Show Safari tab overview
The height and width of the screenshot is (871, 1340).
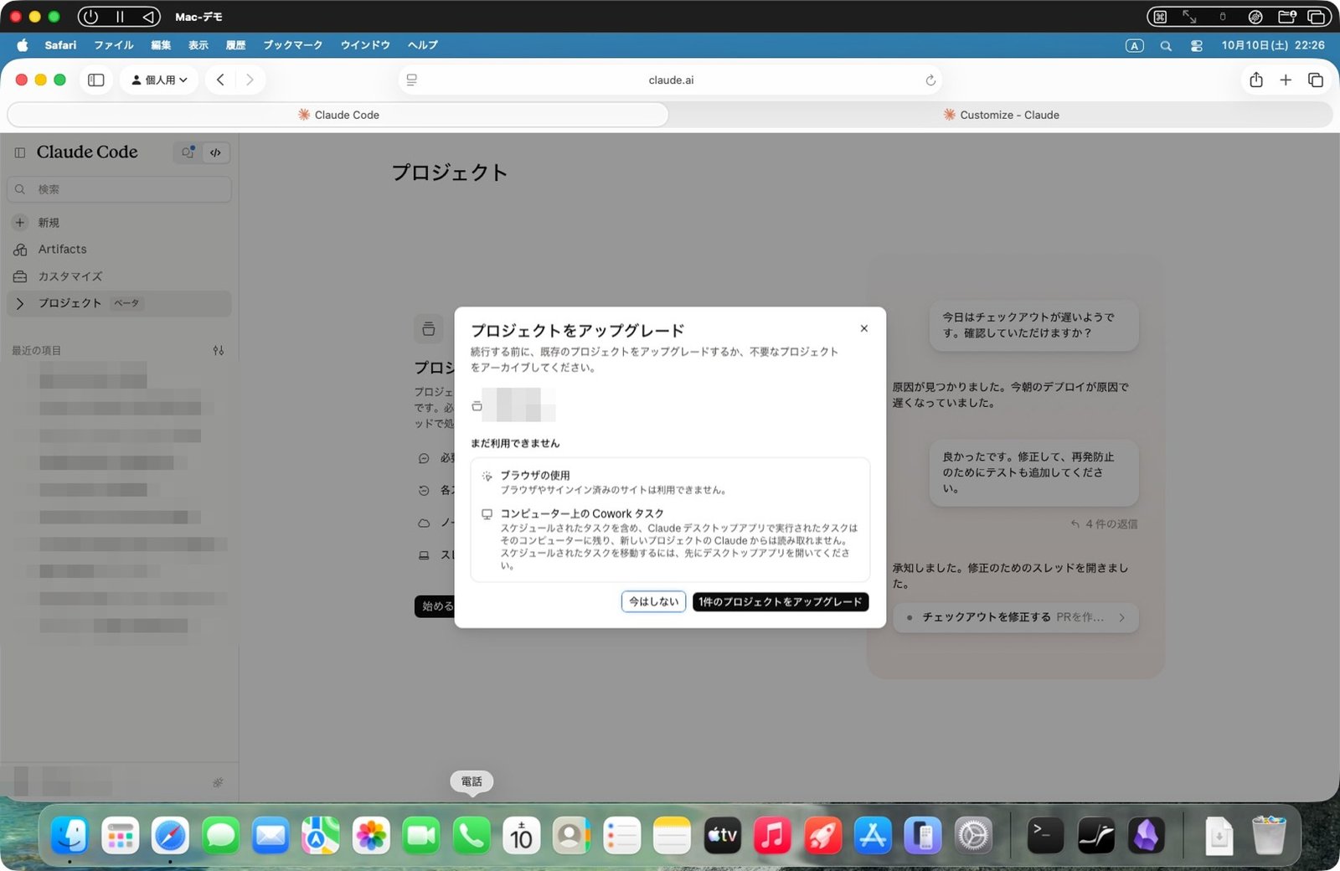1316,80
